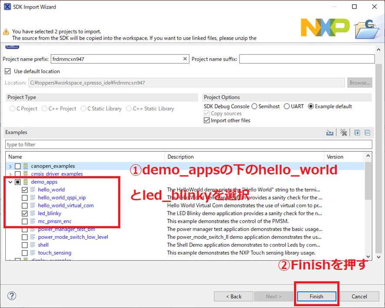385x308 pixels.
Task: Toggle the Use default location checkbox
Action: [x=8, y=71]
